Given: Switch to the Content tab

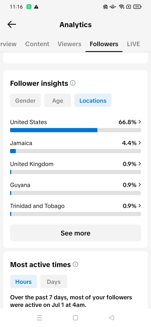Looking at the screenshot, I should (37, 44).
